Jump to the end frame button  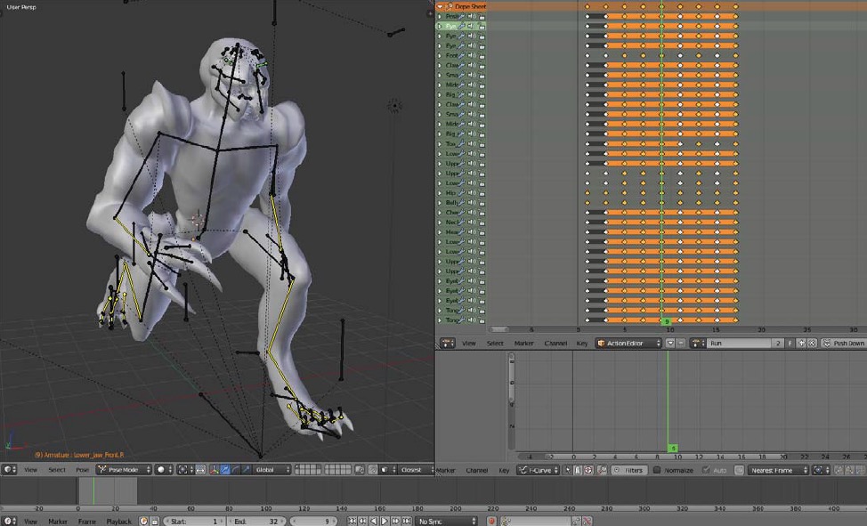pos(407,521)
